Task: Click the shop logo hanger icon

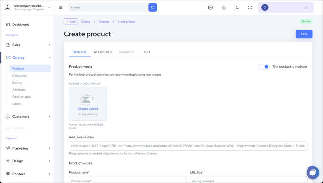Action: pos(8,8)
